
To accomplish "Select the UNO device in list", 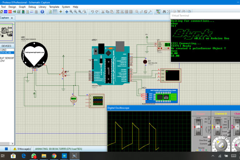I will coord(7,50).
